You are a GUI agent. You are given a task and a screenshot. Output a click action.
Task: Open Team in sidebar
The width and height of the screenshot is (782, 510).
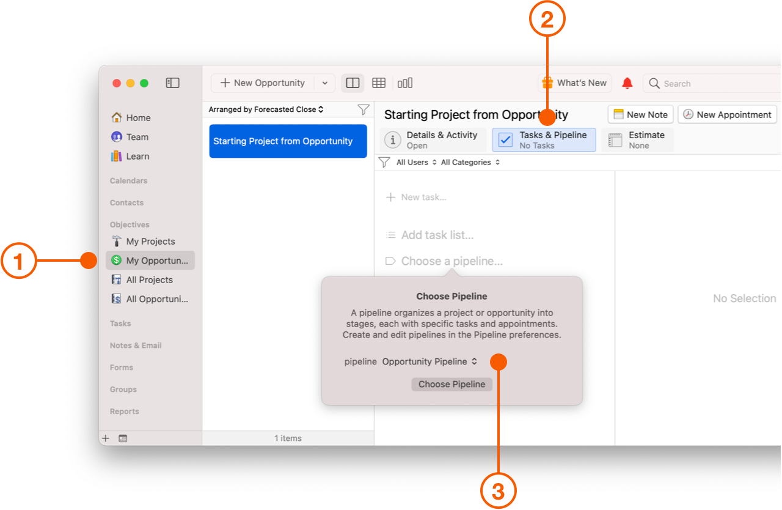point(137,137)
